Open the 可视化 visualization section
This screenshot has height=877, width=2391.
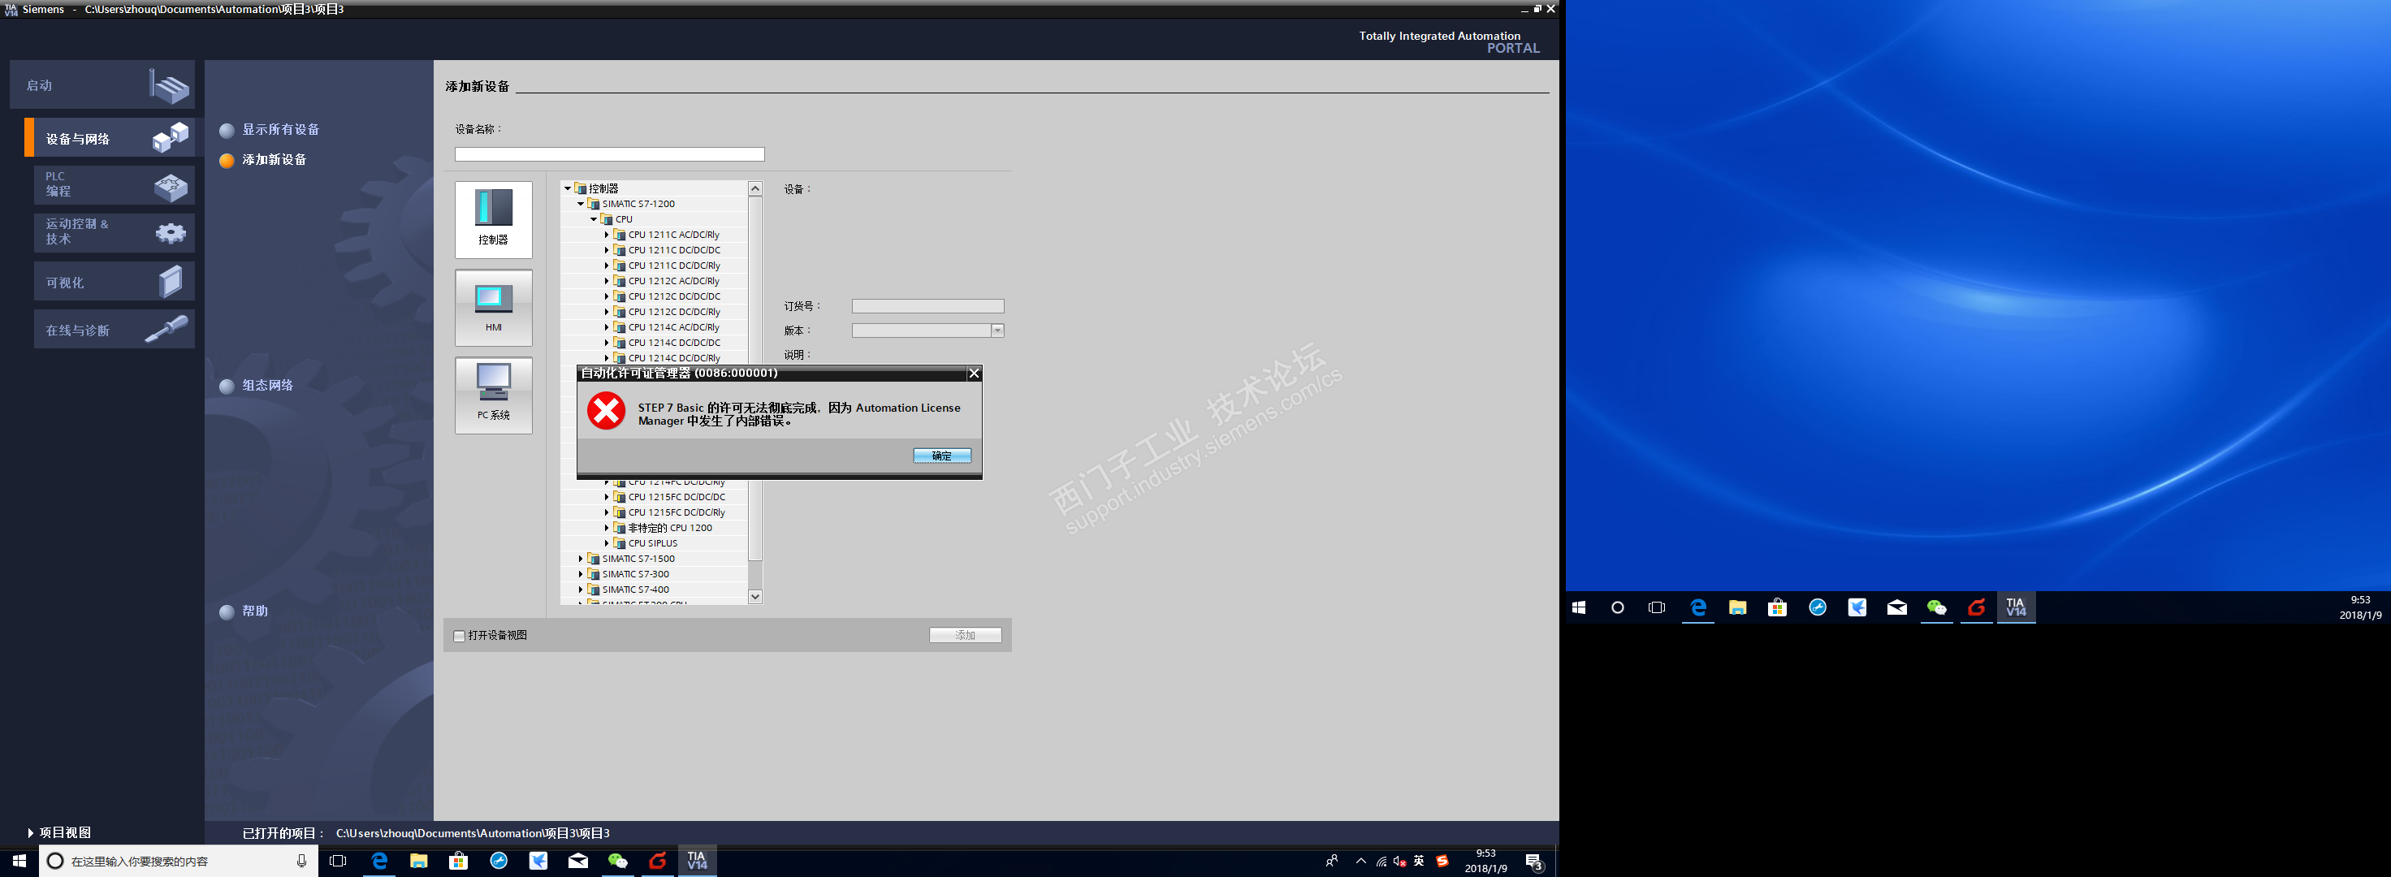tap(113, 282)
